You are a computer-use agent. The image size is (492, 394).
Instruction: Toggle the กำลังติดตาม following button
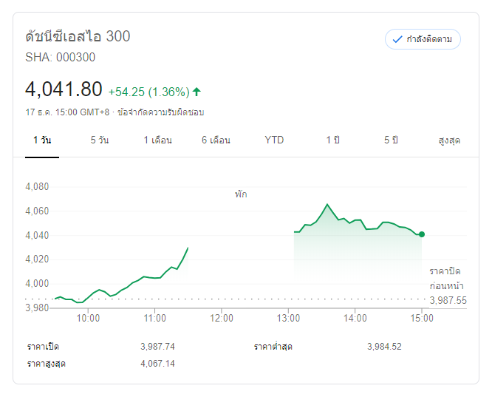click(x=423, y=39)
